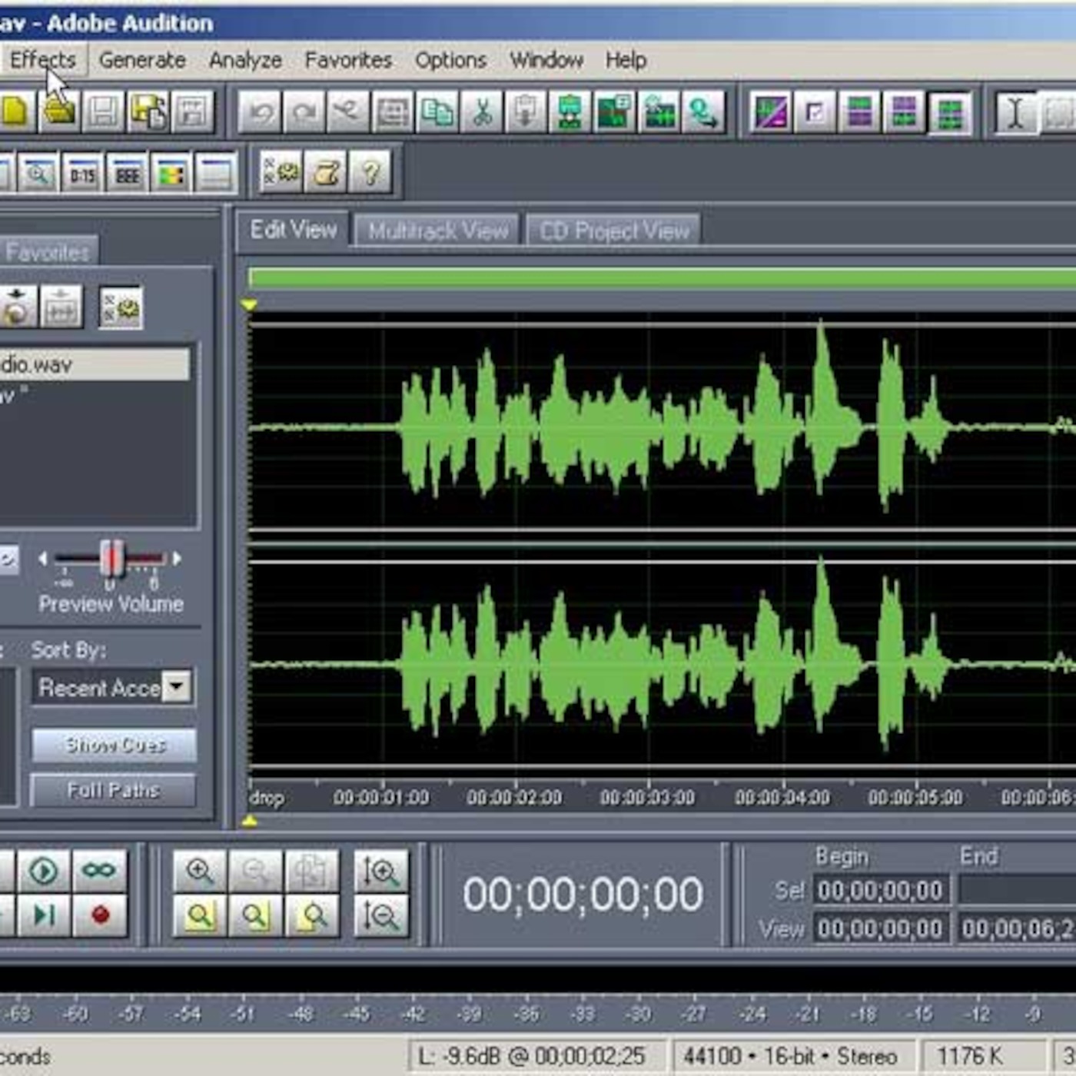The image size is (1076, 1076).
Task: Open the Favorites menu in menu bar
Action: 348,60
